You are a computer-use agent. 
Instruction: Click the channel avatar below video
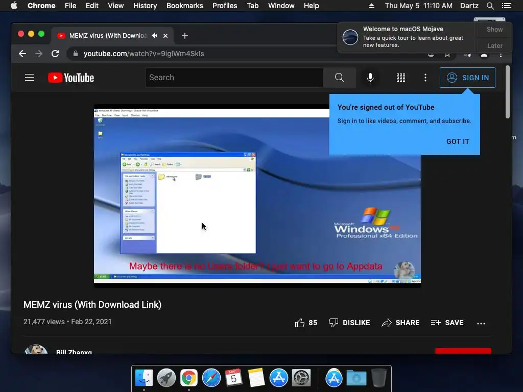(36, 349)
